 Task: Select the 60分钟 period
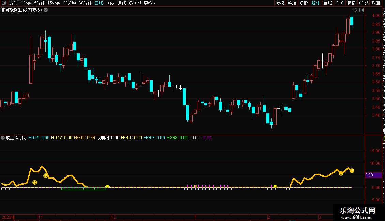pos(85,3)
